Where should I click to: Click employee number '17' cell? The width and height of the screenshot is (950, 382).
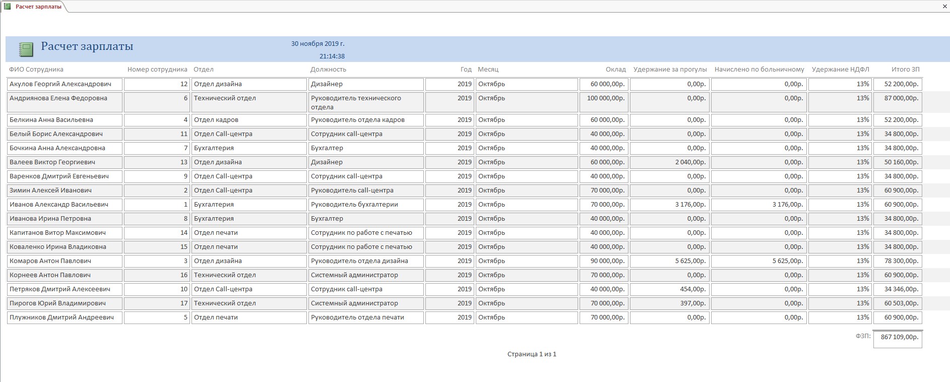pyautogui.click(x=157, y=303)
